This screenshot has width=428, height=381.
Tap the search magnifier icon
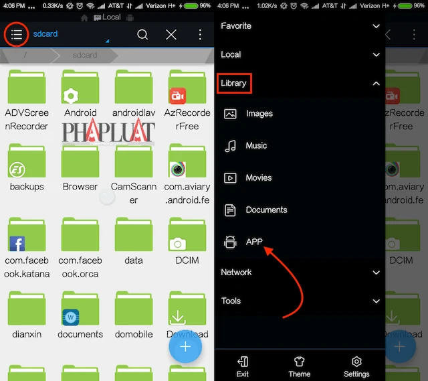point(142,35)
